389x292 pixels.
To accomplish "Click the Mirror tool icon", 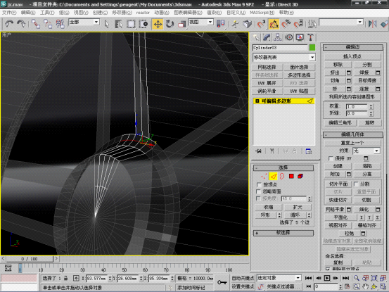I will pos(372,24).
